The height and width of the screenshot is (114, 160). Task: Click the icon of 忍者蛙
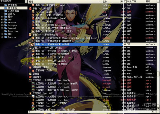pos(30,74)
